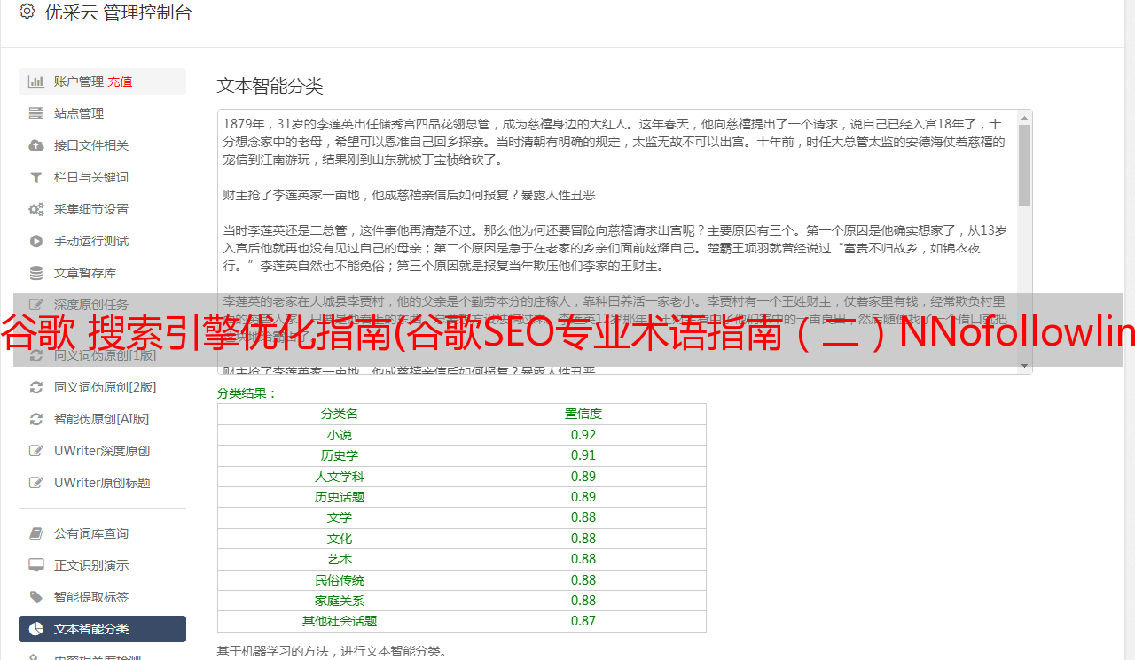Click the 家庭关系 category cell
This screenshot has height=660, width=1135.
340,601
